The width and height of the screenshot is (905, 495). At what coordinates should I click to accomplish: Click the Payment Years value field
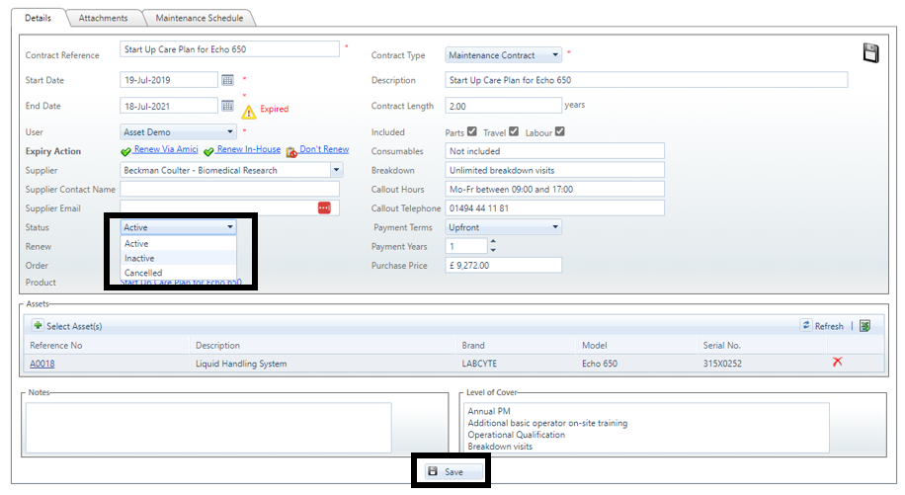466,246
